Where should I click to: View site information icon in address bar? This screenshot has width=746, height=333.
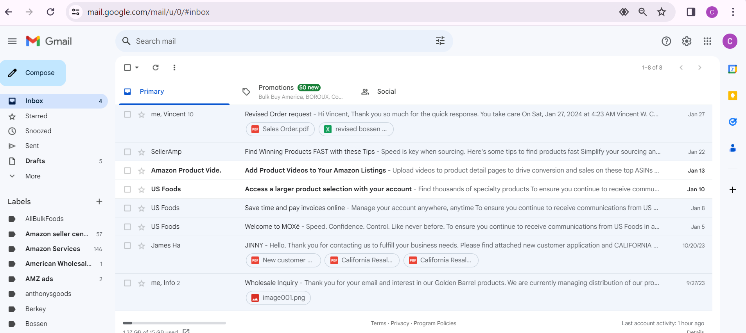tap(76, 12)
